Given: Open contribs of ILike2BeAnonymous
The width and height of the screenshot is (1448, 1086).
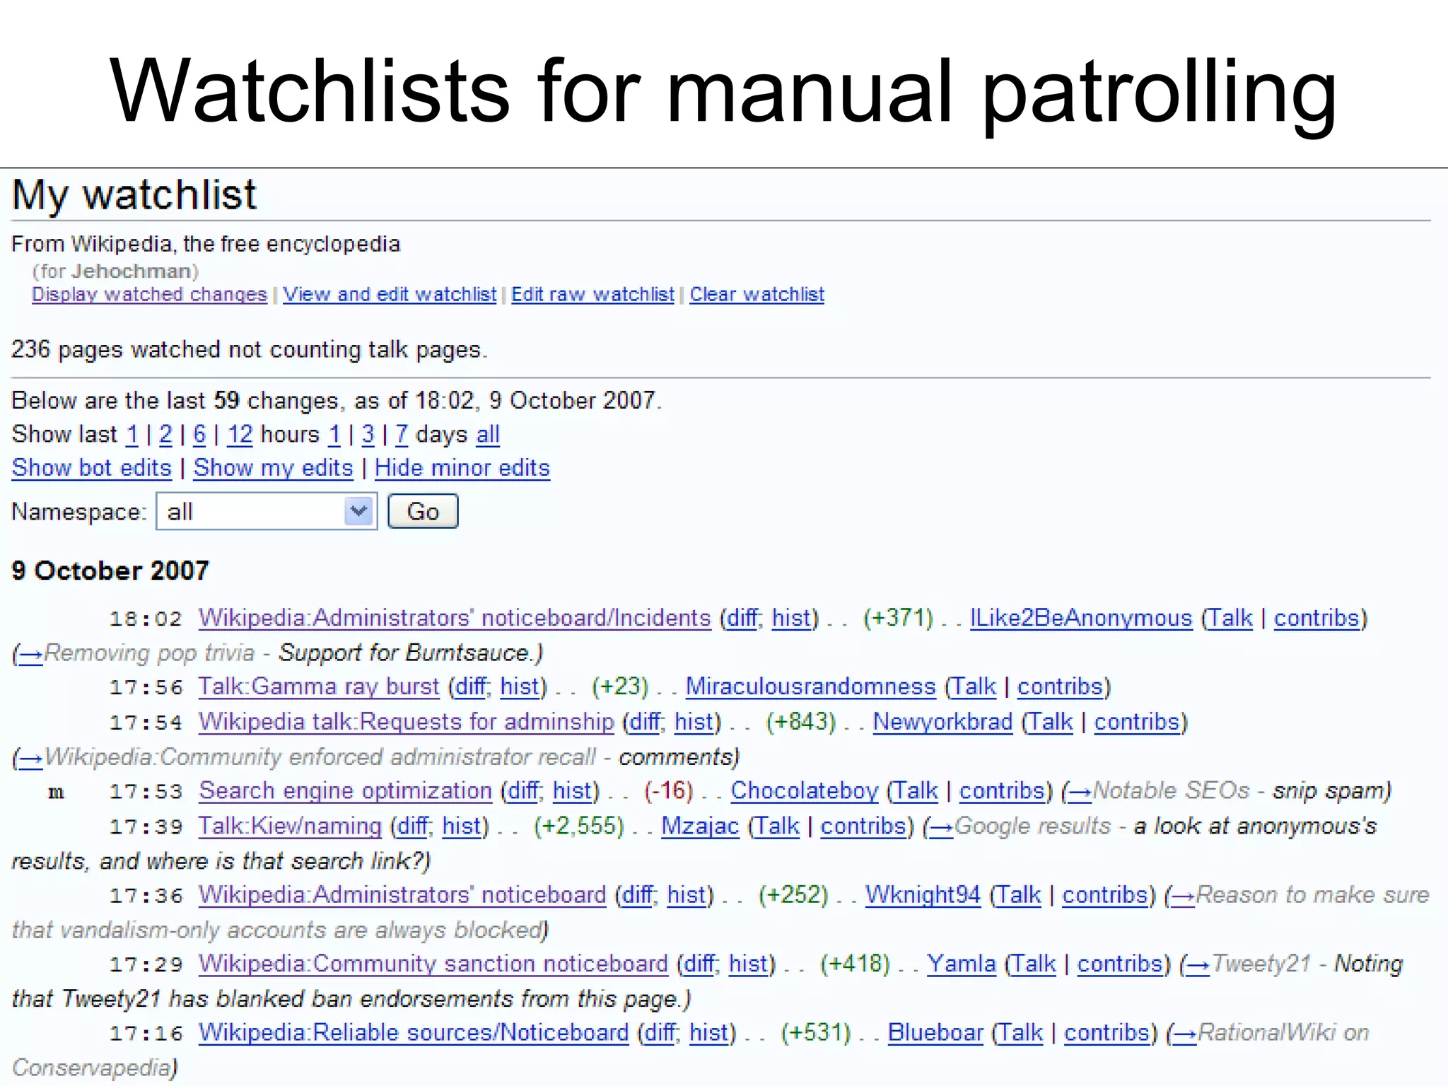Looking at the screenshot, I should coord(1317,618).
